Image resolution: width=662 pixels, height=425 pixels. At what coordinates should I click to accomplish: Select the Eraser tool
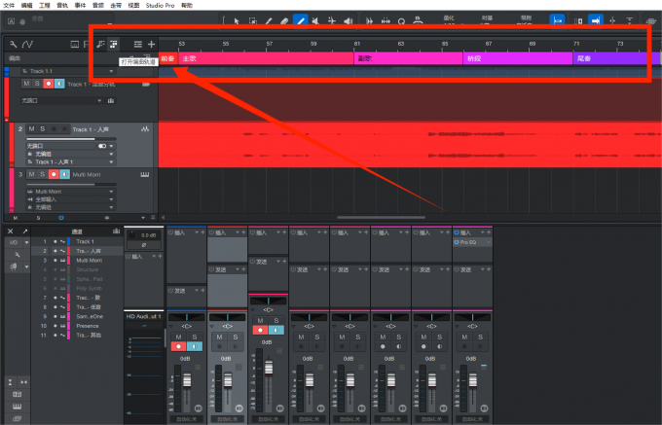[x=284, y=21]
